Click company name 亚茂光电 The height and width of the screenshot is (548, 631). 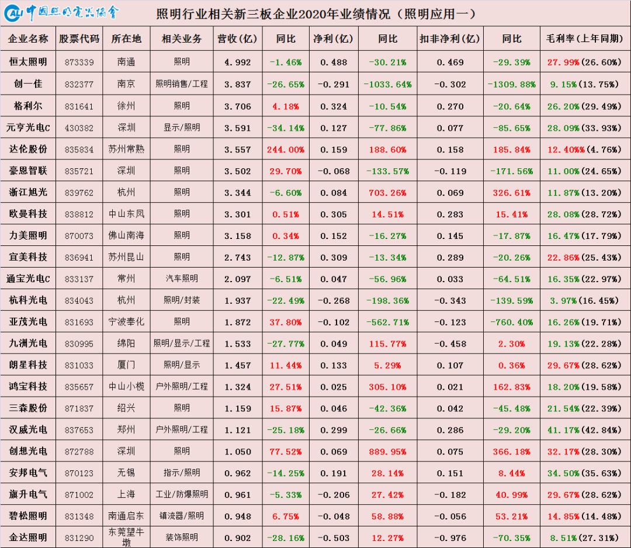[x=28, y=322]
